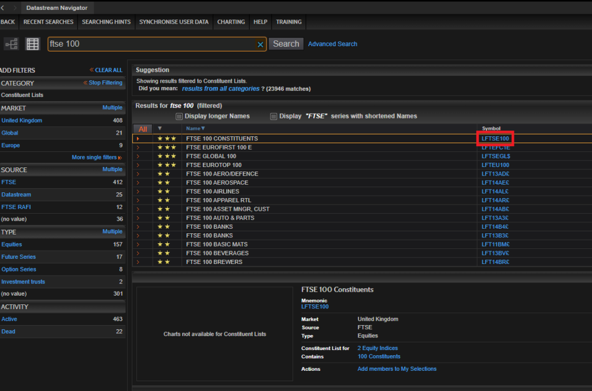Clear the search box using the X icon
Image resolution: width=592 pixels, height=391 pixels.
tap(260, 44)
